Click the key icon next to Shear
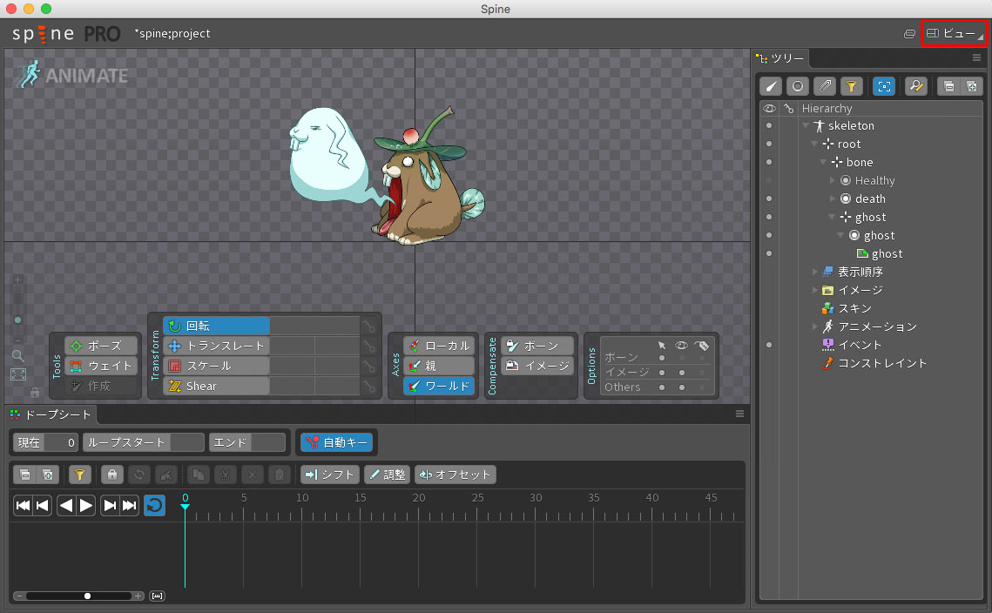992x613 pixels. [x=368, y=386]
